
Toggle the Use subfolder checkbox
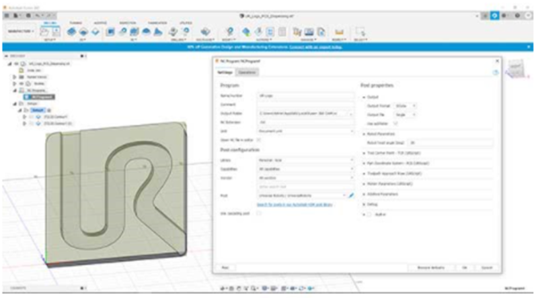(x=395, y=123)
